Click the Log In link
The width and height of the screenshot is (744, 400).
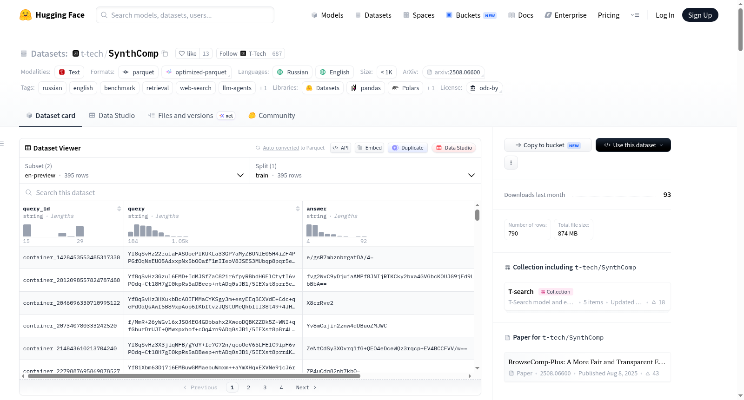[x=665, y=15]
